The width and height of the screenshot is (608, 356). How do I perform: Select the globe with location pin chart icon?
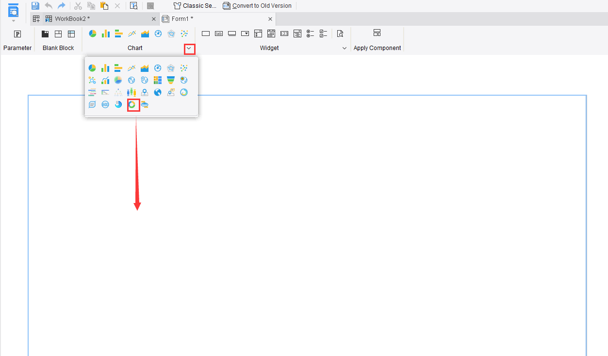[x=145, y=80]
